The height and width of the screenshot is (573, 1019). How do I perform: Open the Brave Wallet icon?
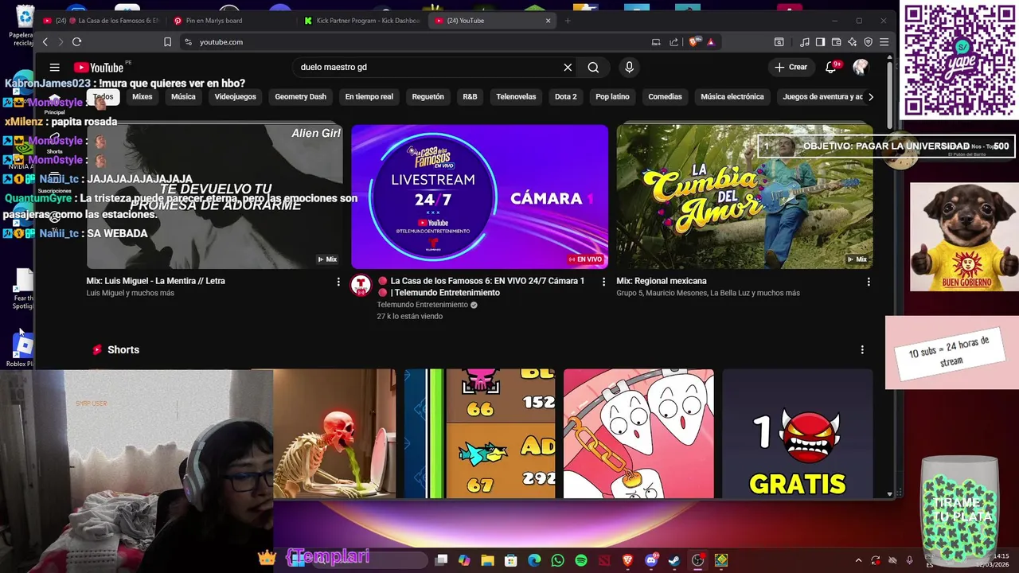tap(837, 41)
